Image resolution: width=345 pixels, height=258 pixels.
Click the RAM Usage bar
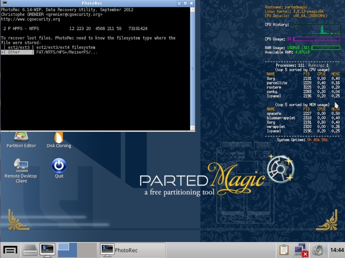point(326,48)
